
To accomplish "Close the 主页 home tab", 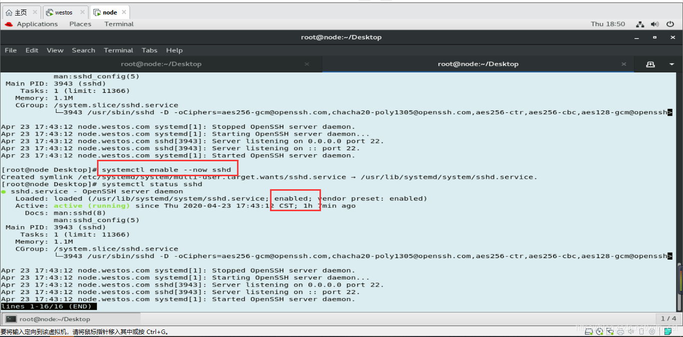I will click(35, 12).
